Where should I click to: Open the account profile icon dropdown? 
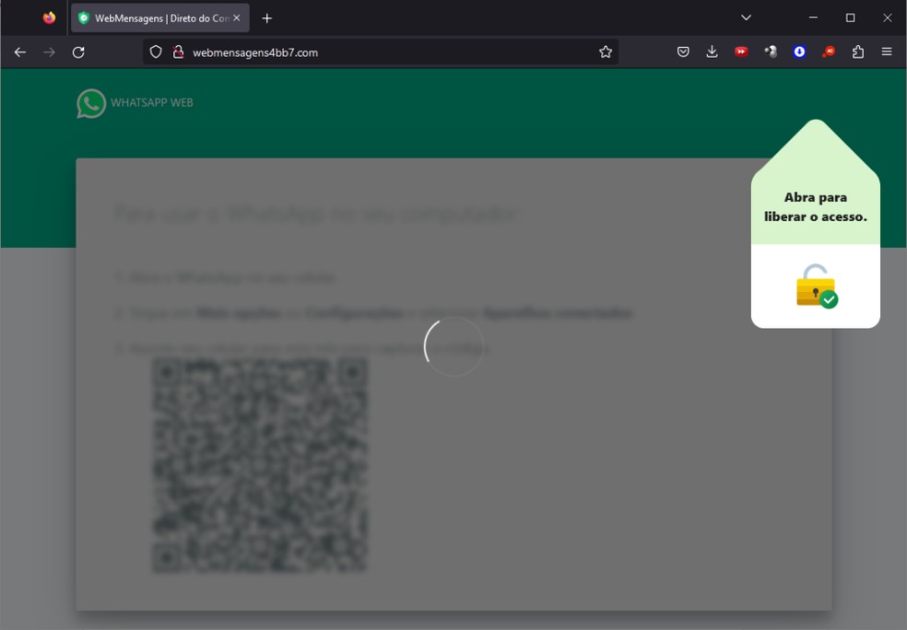(x=771, y=52)
